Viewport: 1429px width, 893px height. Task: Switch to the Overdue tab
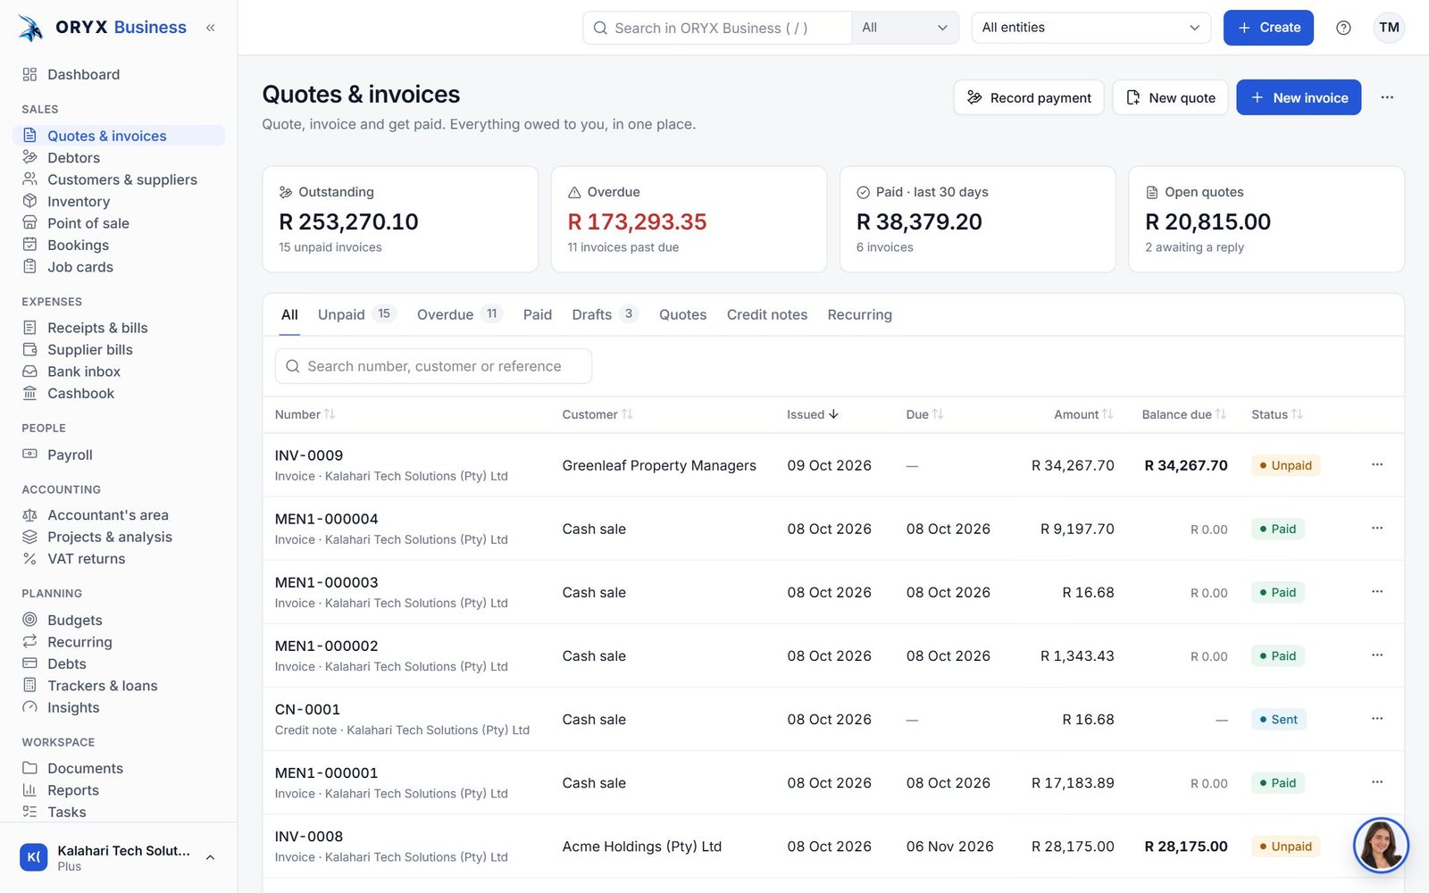pyautogui.click(x=459, y=314)
